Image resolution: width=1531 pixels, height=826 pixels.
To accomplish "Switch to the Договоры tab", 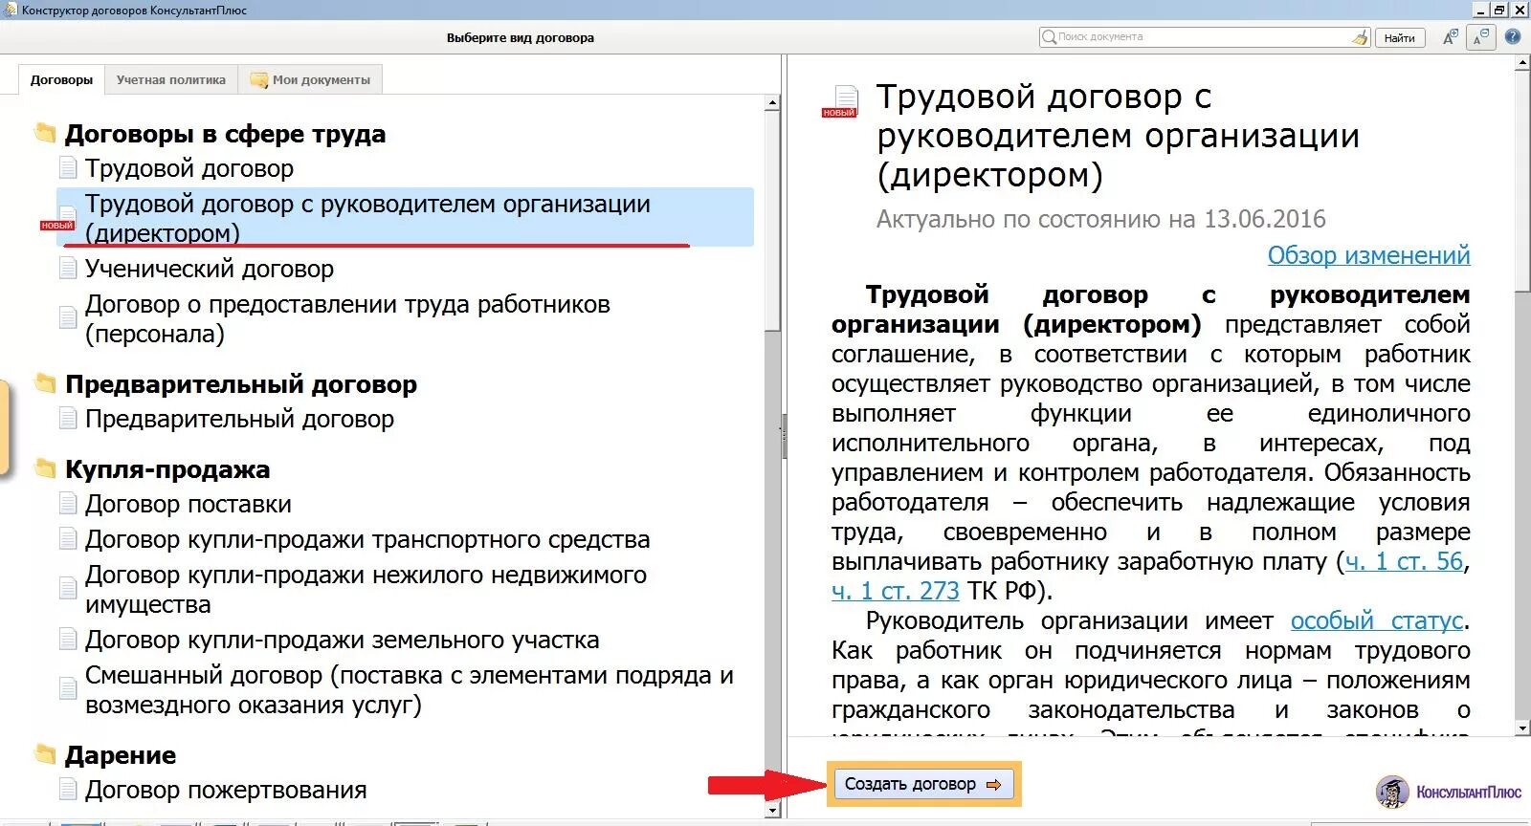I will (61, 79).
